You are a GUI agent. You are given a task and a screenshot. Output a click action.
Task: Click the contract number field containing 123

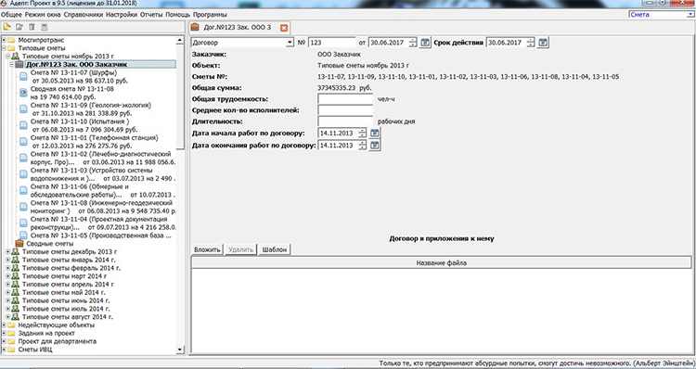click(x=332, y=43)
